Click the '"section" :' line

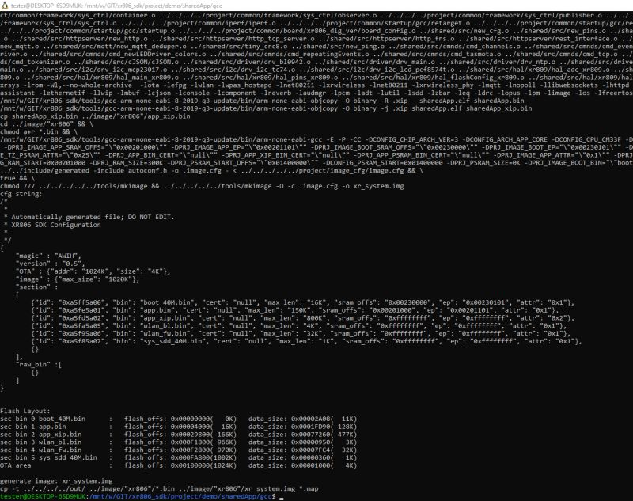[x=36, y=287]
